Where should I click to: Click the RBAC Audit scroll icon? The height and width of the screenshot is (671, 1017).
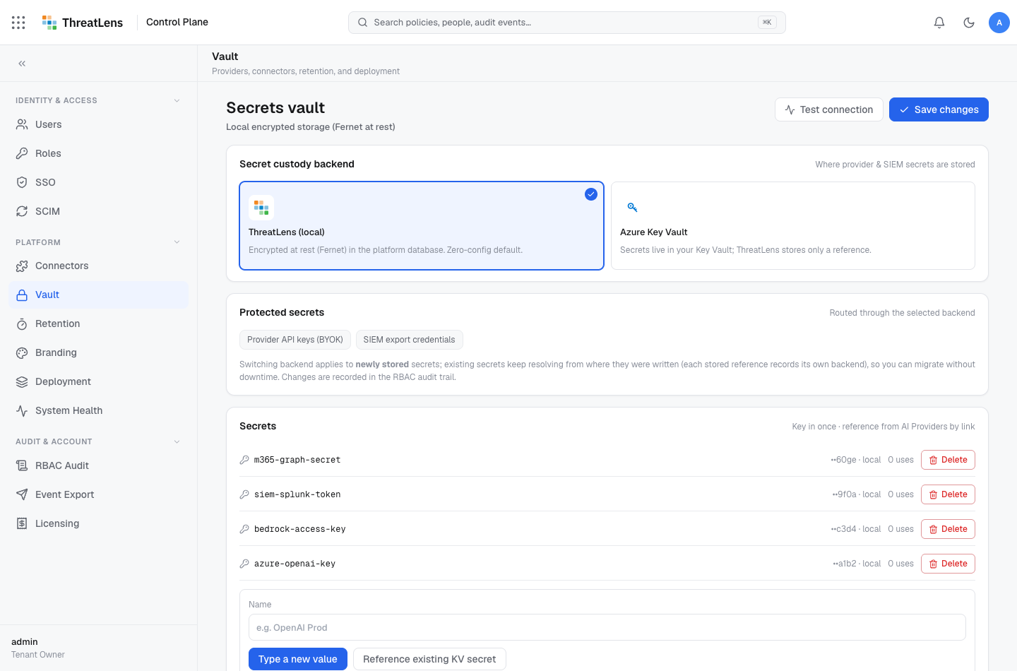pyautogui.click(x=22, y=465)
